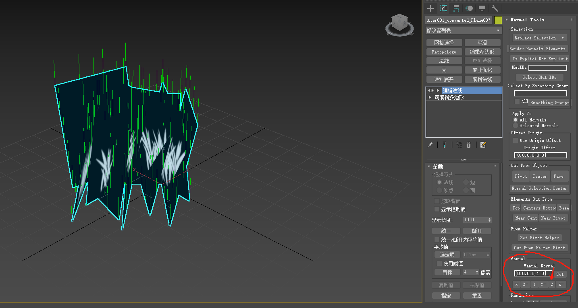Open the Create panel tab
This screenshot has height=308, width=578.
point(430,8)
